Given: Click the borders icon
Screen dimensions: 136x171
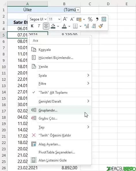Looking at the screenshot, I should 75,26.
